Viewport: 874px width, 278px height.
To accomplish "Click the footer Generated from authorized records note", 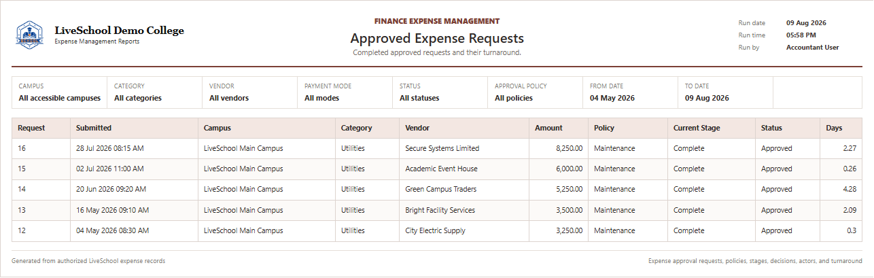I will tap(88, 261).
